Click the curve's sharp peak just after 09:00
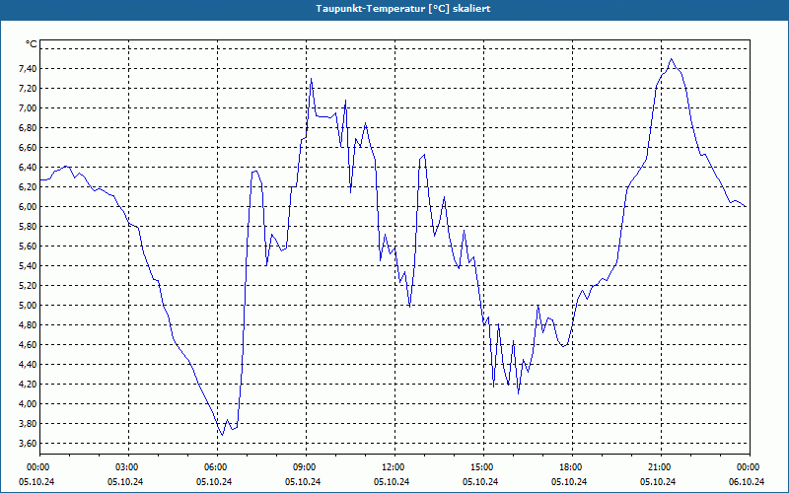 (x=312, y=79)
